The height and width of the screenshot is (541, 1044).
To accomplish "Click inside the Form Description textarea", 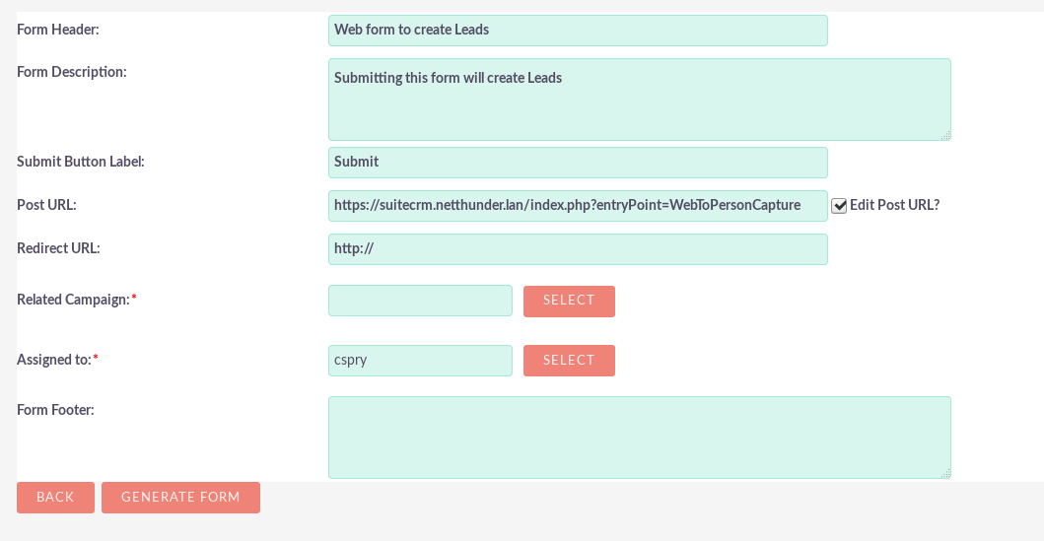I will [639, 100].
